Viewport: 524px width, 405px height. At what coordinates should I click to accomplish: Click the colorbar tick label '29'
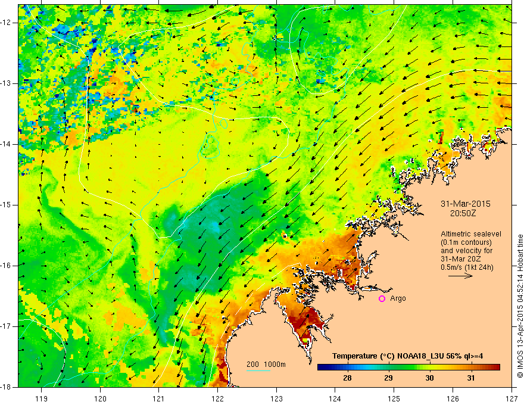pos(388,378)
